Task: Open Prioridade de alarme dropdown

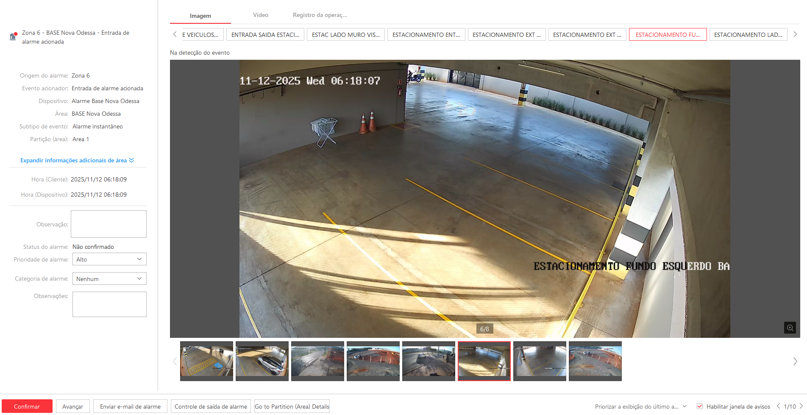Action: [109, 259]
